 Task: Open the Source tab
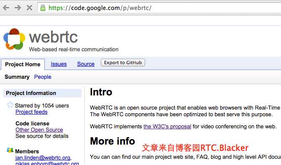(86, 64)
